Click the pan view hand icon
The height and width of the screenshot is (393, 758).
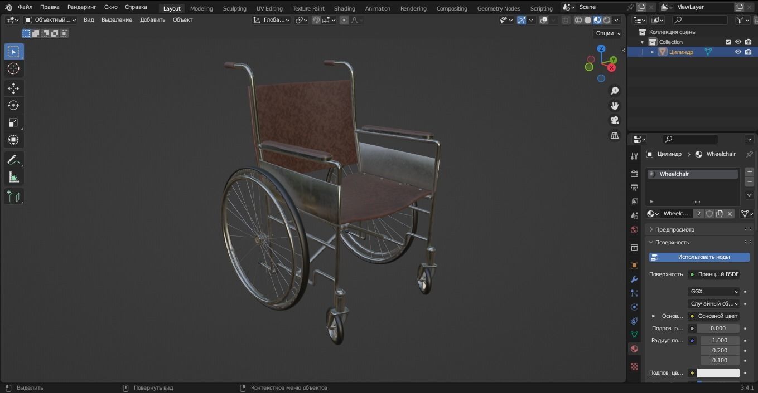tap(615, 106)
